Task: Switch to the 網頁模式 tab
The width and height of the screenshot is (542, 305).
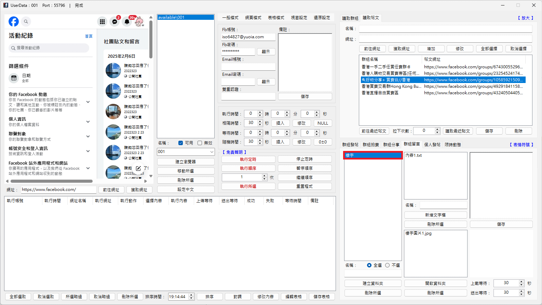Action: tap(253, 18)
